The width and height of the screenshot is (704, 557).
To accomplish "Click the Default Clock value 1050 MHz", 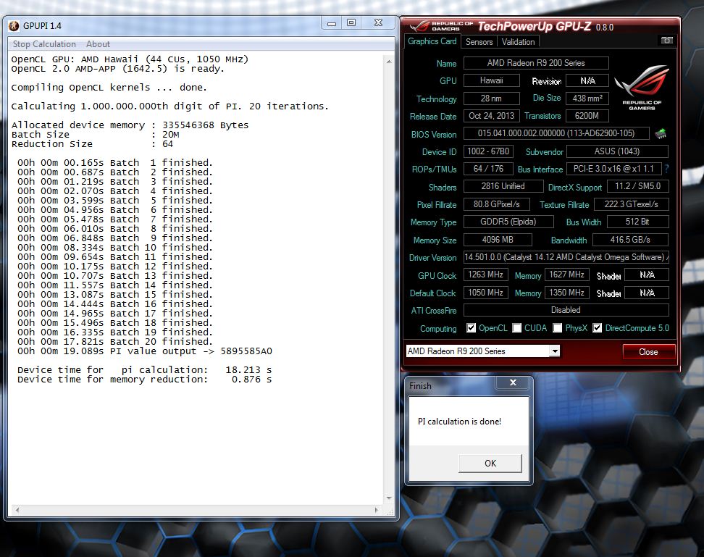I will tap(486, 293).
